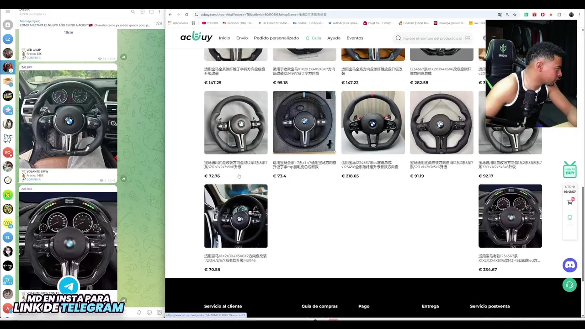
Task: Open the Telegram hamburger menu
Action: 8,11
